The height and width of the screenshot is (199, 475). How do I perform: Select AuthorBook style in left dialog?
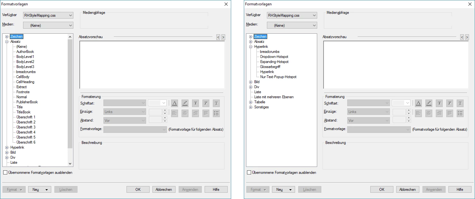coord(25,52)
